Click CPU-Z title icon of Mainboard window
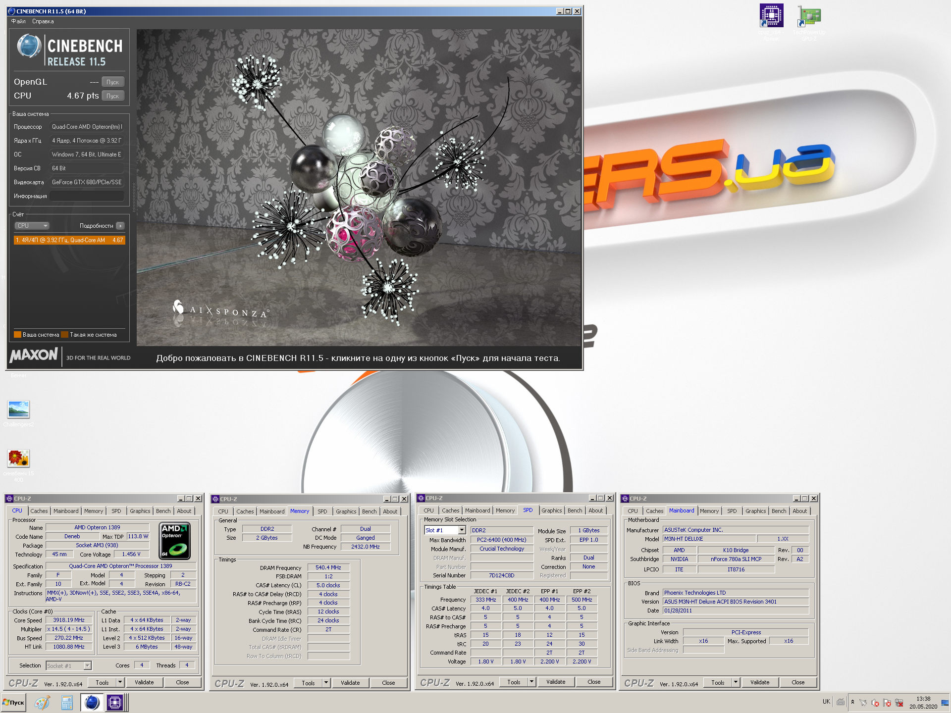951x713 pixels. coord(626,499)
